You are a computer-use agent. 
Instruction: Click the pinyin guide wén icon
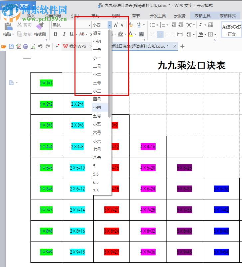139,25
